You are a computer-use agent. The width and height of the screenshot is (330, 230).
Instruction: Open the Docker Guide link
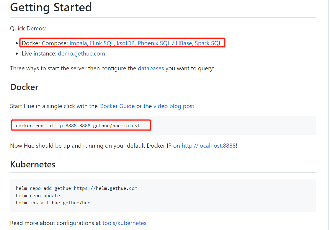tap(117, 106)
